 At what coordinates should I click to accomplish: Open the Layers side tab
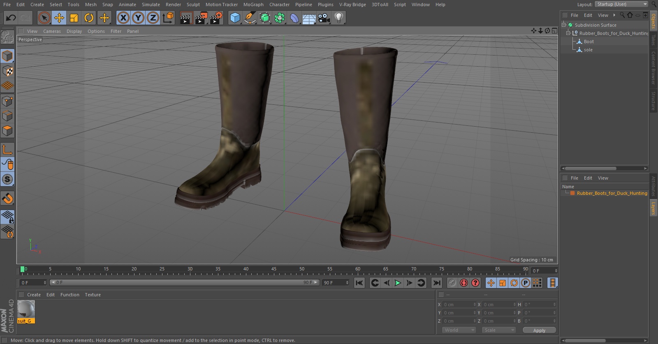[653, 208]
